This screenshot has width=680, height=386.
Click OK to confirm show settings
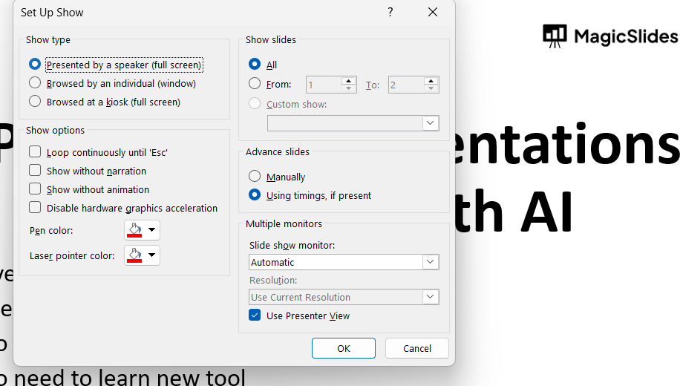click(344, 348)
